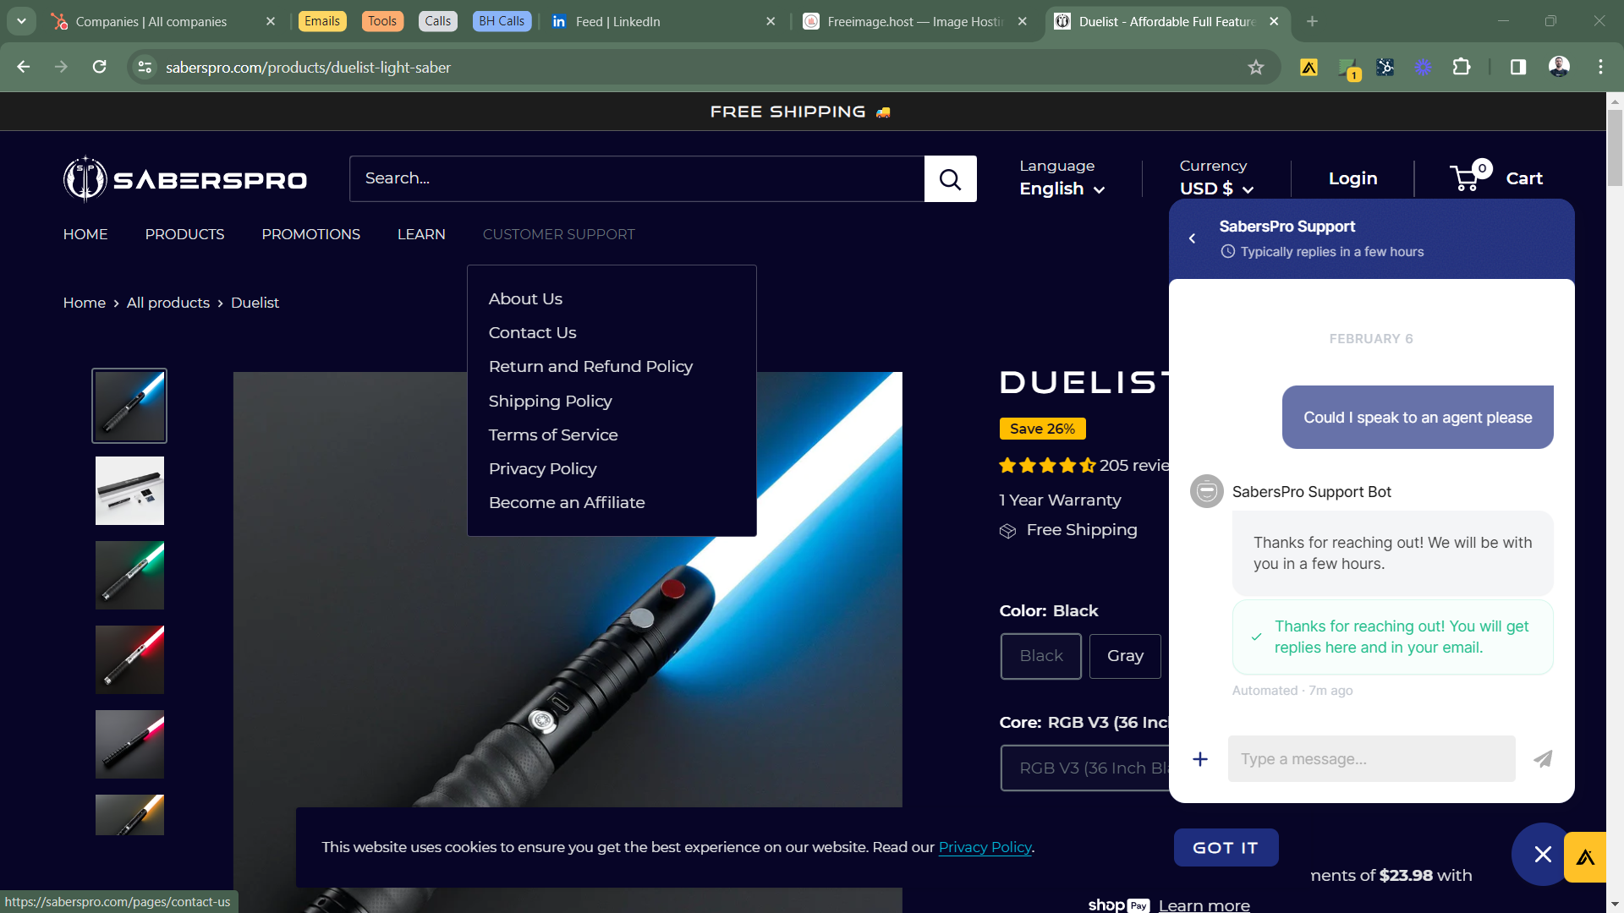Open Privacy Policy from dropdown

[x=542, y=469]
